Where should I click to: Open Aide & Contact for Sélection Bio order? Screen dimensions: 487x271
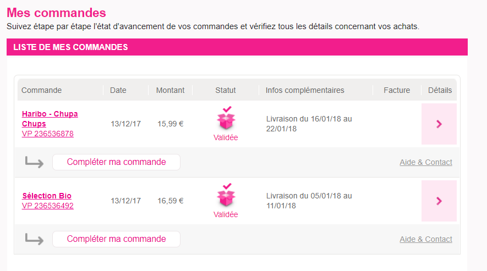point(425,239)
